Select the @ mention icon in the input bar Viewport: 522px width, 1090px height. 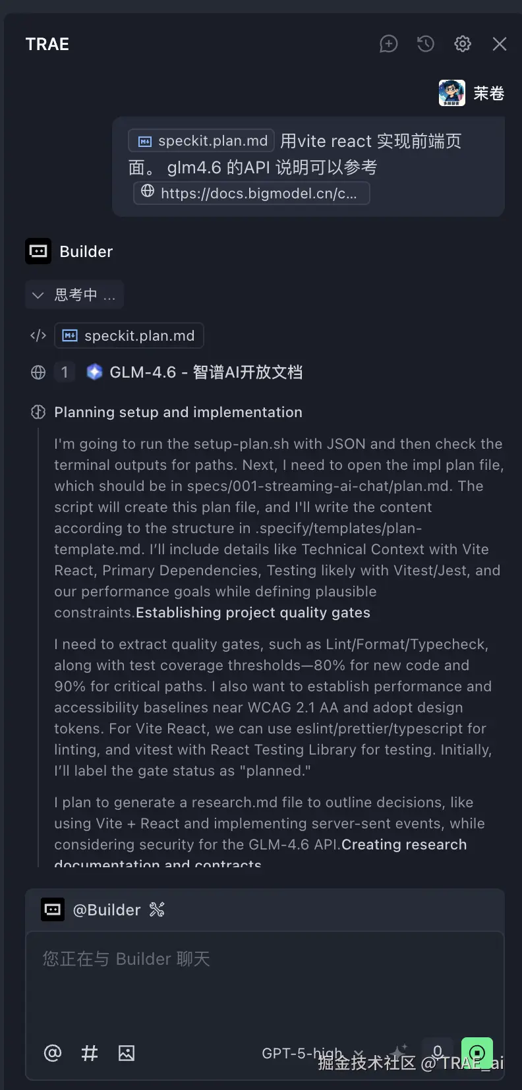tap(53, 1052)
